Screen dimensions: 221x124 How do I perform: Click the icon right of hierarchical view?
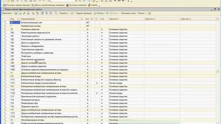(37, 13)
